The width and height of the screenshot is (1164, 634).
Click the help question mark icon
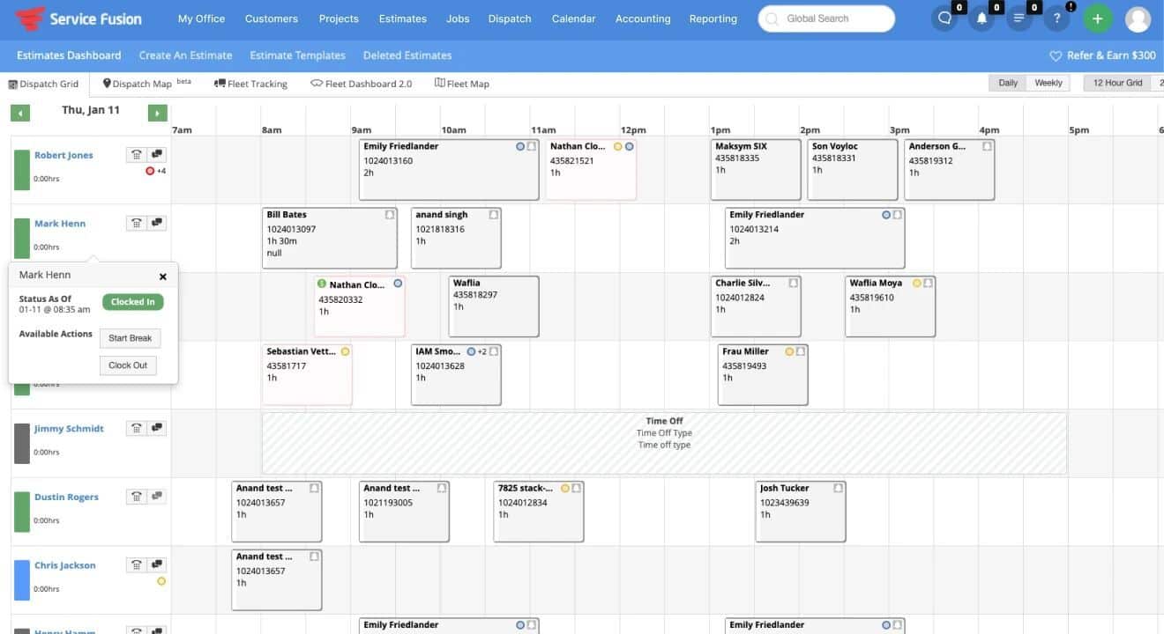point(1056,17)
